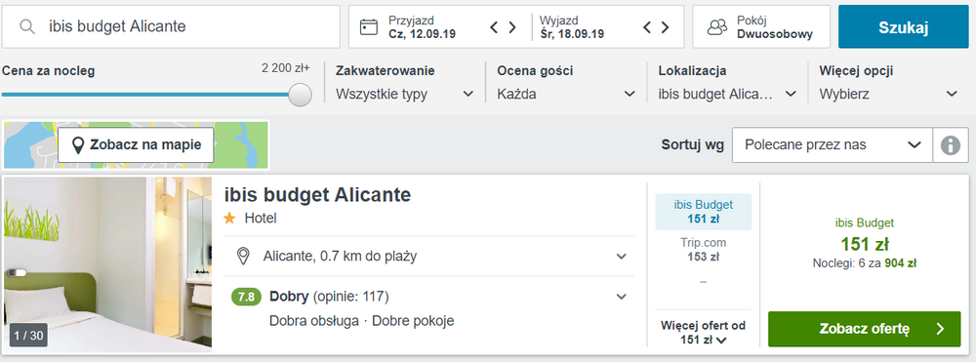The height and width of the screenshot is (362, 976).
Task: Click the search field with ibis budget Alicante
Action: [171, 26]
